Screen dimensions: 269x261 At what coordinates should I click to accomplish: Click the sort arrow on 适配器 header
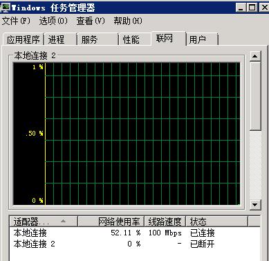(x=63, y=221)
